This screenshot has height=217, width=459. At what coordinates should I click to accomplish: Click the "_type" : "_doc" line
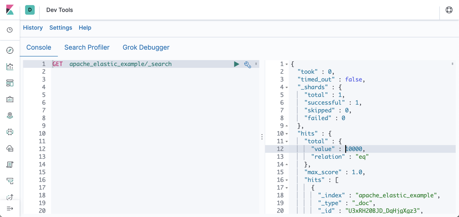pyautogui.click(x=347, y=203)
